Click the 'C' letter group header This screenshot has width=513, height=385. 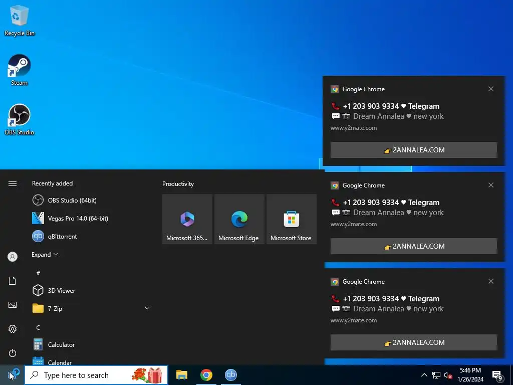click(x=38, y=327)
